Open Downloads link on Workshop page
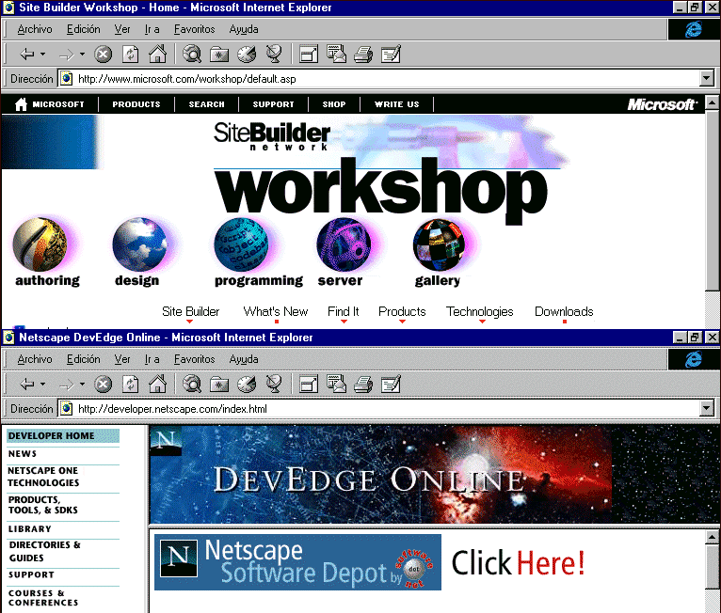Image resolution: width=721 pixels, height=613 pixels. 564,312
